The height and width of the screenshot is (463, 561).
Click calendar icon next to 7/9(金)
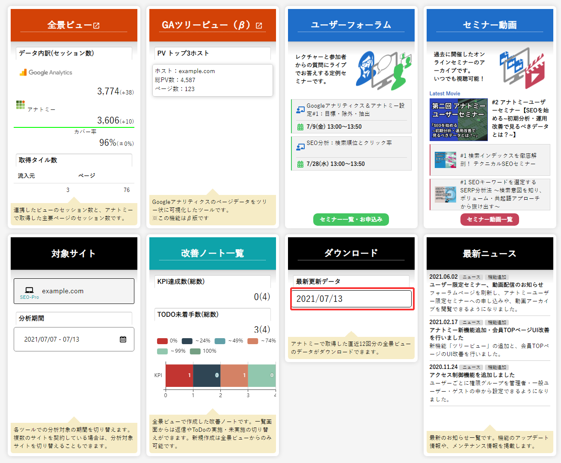[x=300, y=127]
